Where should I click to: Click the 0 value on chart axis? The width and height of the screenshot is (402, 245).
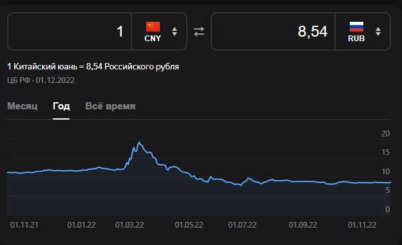(387, 210)
